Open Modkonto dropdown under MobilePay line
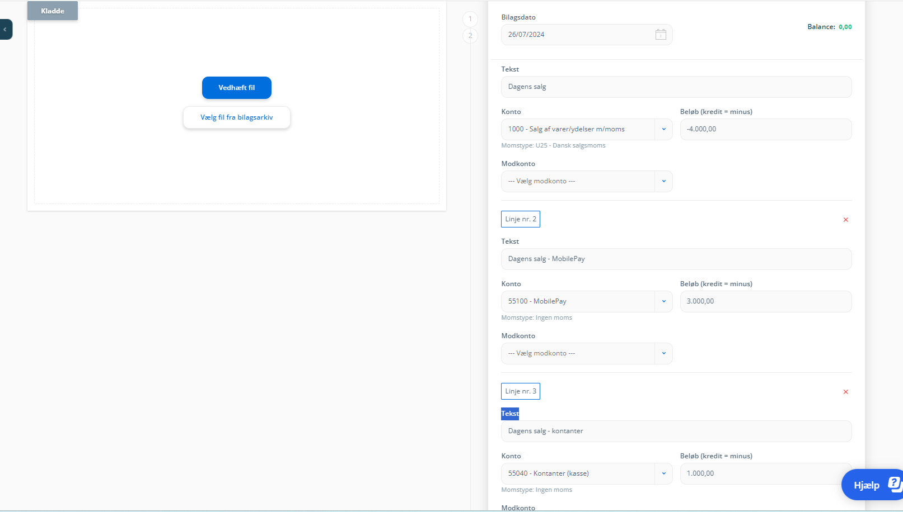This screenshot has width=903, height=512. click(x=663, y=353)
